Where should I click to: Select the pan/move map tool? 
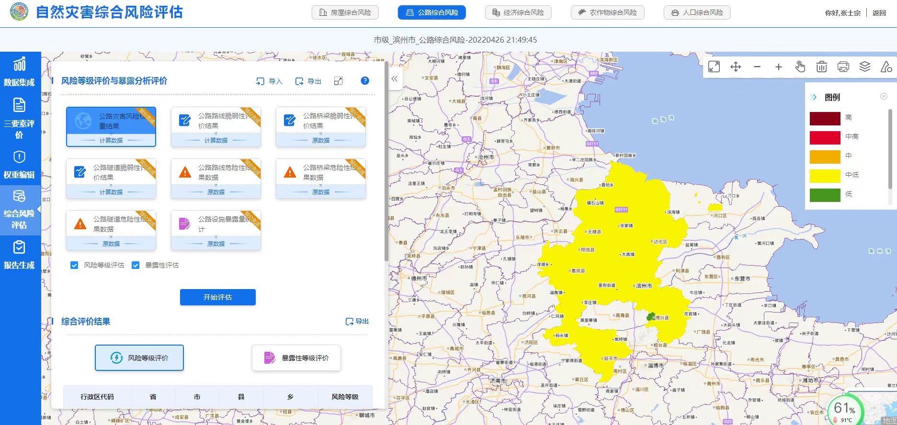(736, 67)
